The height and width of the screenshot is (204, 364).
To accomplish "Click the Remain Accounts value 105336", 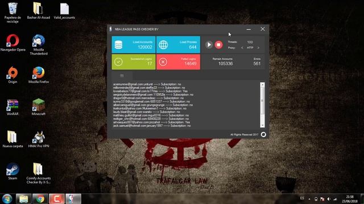I will (x=225, y=63).
